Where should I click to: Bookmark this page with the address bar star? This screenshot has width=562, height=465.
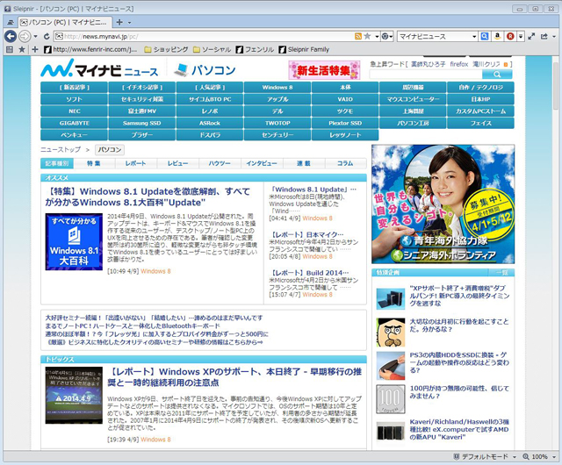click(367, 36)
